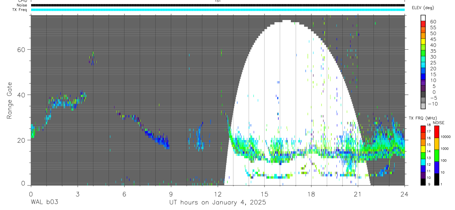Viewport: 455px width, 210px height.
Task: Pick the black 1–10 swatch in NOISE legend
Action: pos(436,179)
